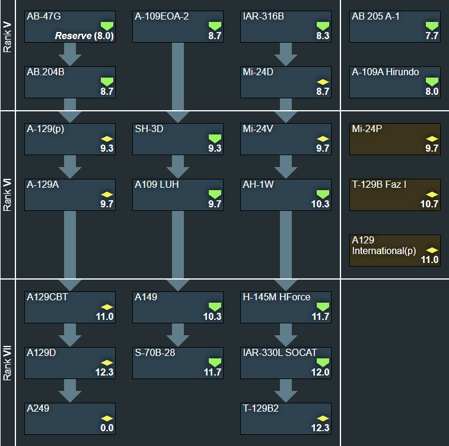Click the green icon on S-70B-28 card
Image resolution: width=449 pixels, height=446 pixels.
[215, 362]
